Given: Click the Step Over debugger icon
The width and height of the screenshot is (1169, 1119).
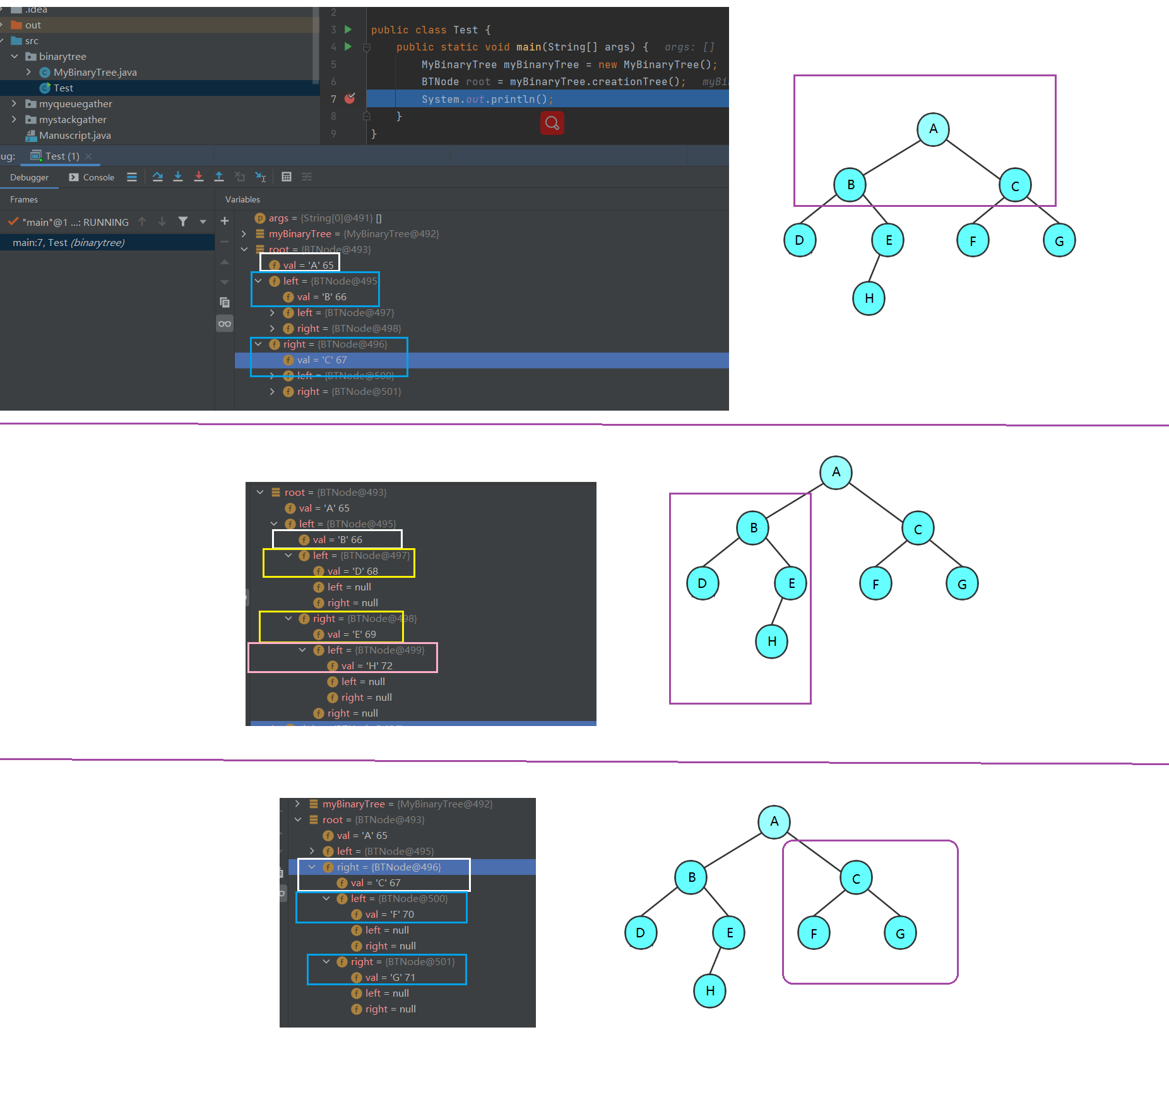Looking at the screenshot, I should pos(158,177).
